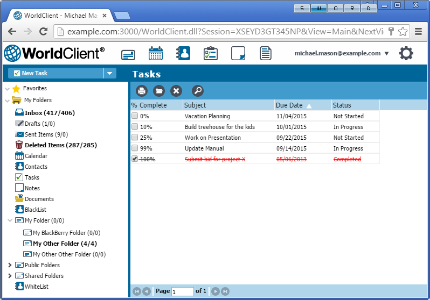The height and width of the screenshot is (300, 430).
Task: Open the michael.mason@example.com account dropdown
Action: [386, 54]
